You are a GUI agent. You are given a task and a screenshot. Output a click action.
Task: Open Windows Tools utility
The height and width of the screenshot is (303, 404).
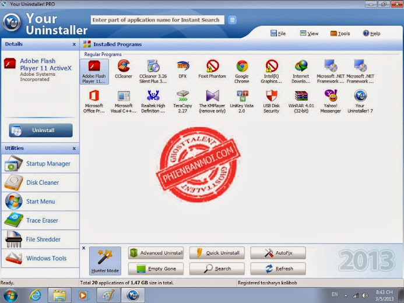click(x=40, y=258)
